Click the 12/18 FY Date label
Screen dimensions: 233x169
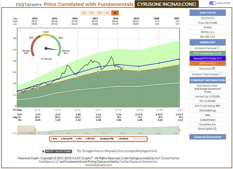(x=118, y=110)
